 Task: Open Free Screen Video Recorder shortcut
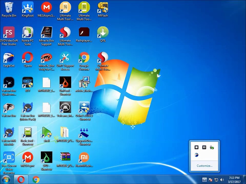tap(9, 163)
